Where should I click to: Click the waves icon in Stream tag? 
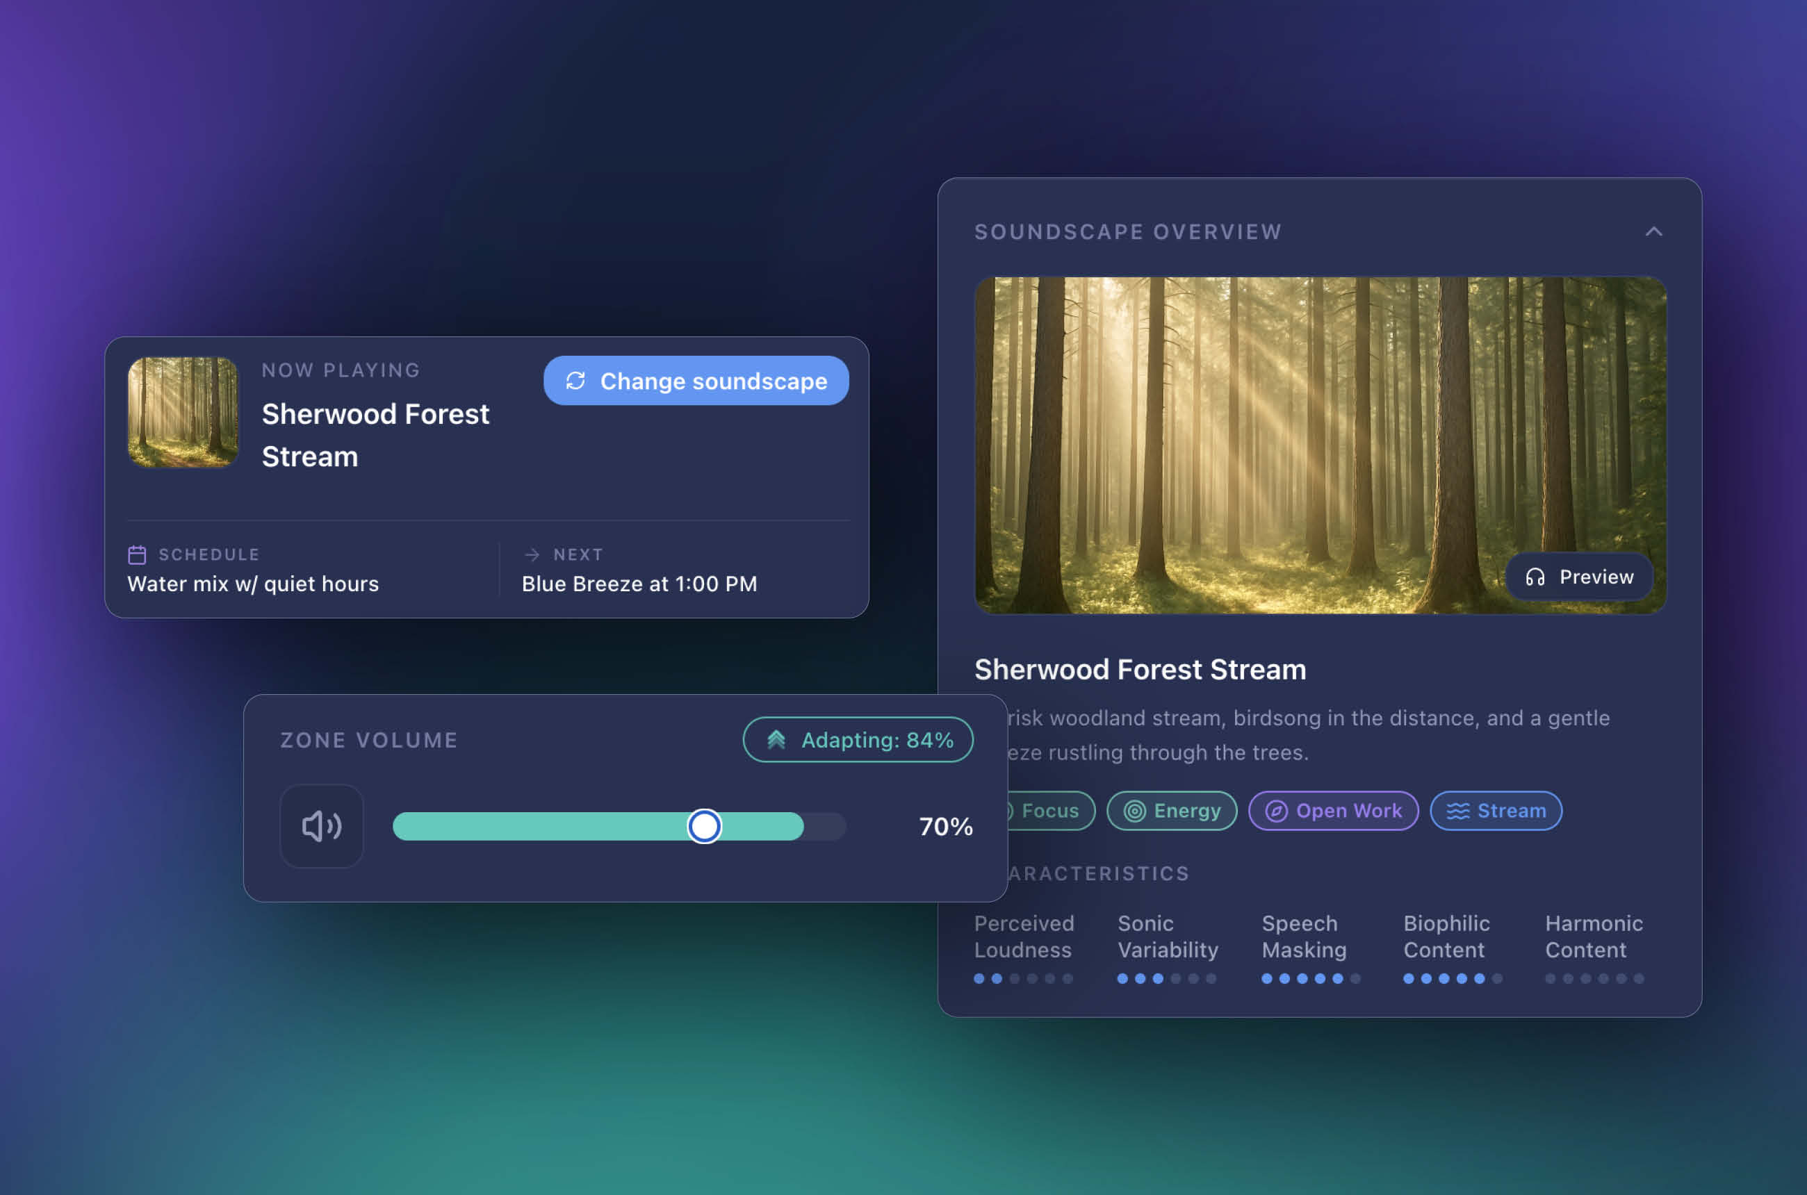coord(1458,811)
